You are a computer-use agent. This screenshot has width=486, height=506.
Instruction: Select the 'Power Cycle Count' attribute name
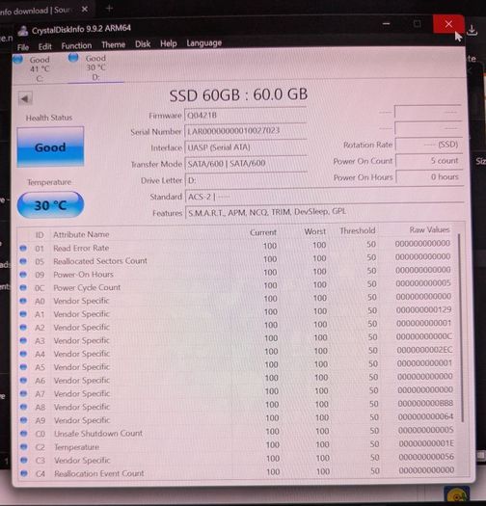(87, 287)
